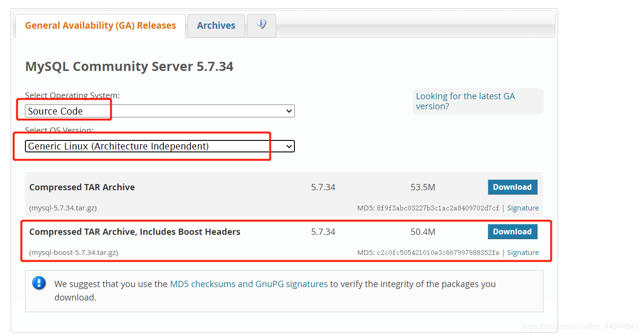
Task: Download the mysql-5.7.34.tar.gz archive
Action: coord(513,187)
